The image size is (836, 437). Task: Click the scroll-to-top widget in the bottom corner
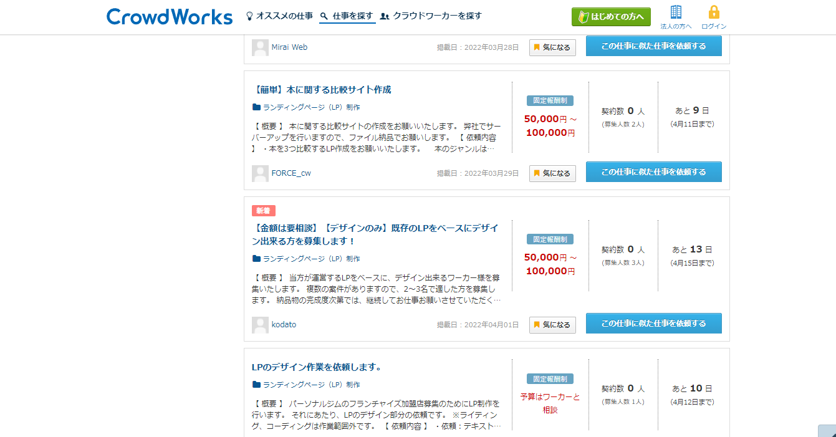point(827,431)
